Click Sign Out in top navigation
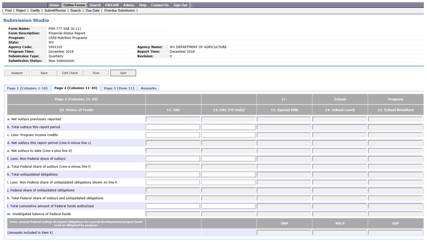Screen dimensions: 427x242 point(180,5)
